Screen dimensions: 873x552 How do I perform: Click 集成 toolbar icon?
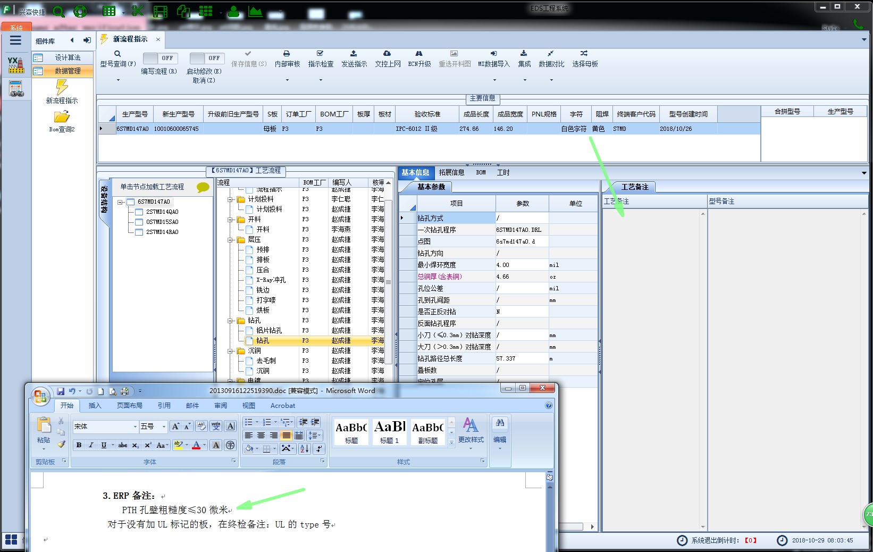524,54
